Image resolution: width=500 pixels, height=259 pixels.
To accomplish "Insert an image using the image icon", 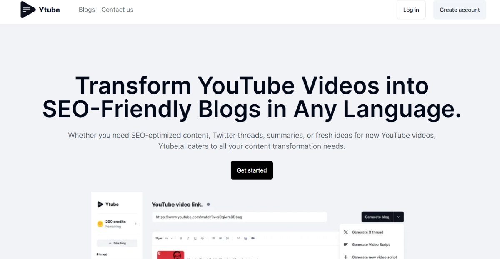I will pos(246,238).
